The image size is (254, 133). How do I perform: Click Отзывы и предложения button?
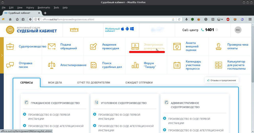pyautogui.click(x=221, y=80)
